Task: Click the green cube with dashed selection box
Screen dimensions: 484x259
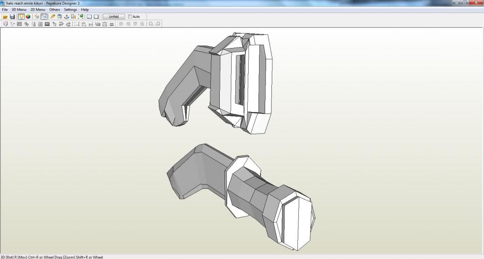Action: [x=80, y=16]
